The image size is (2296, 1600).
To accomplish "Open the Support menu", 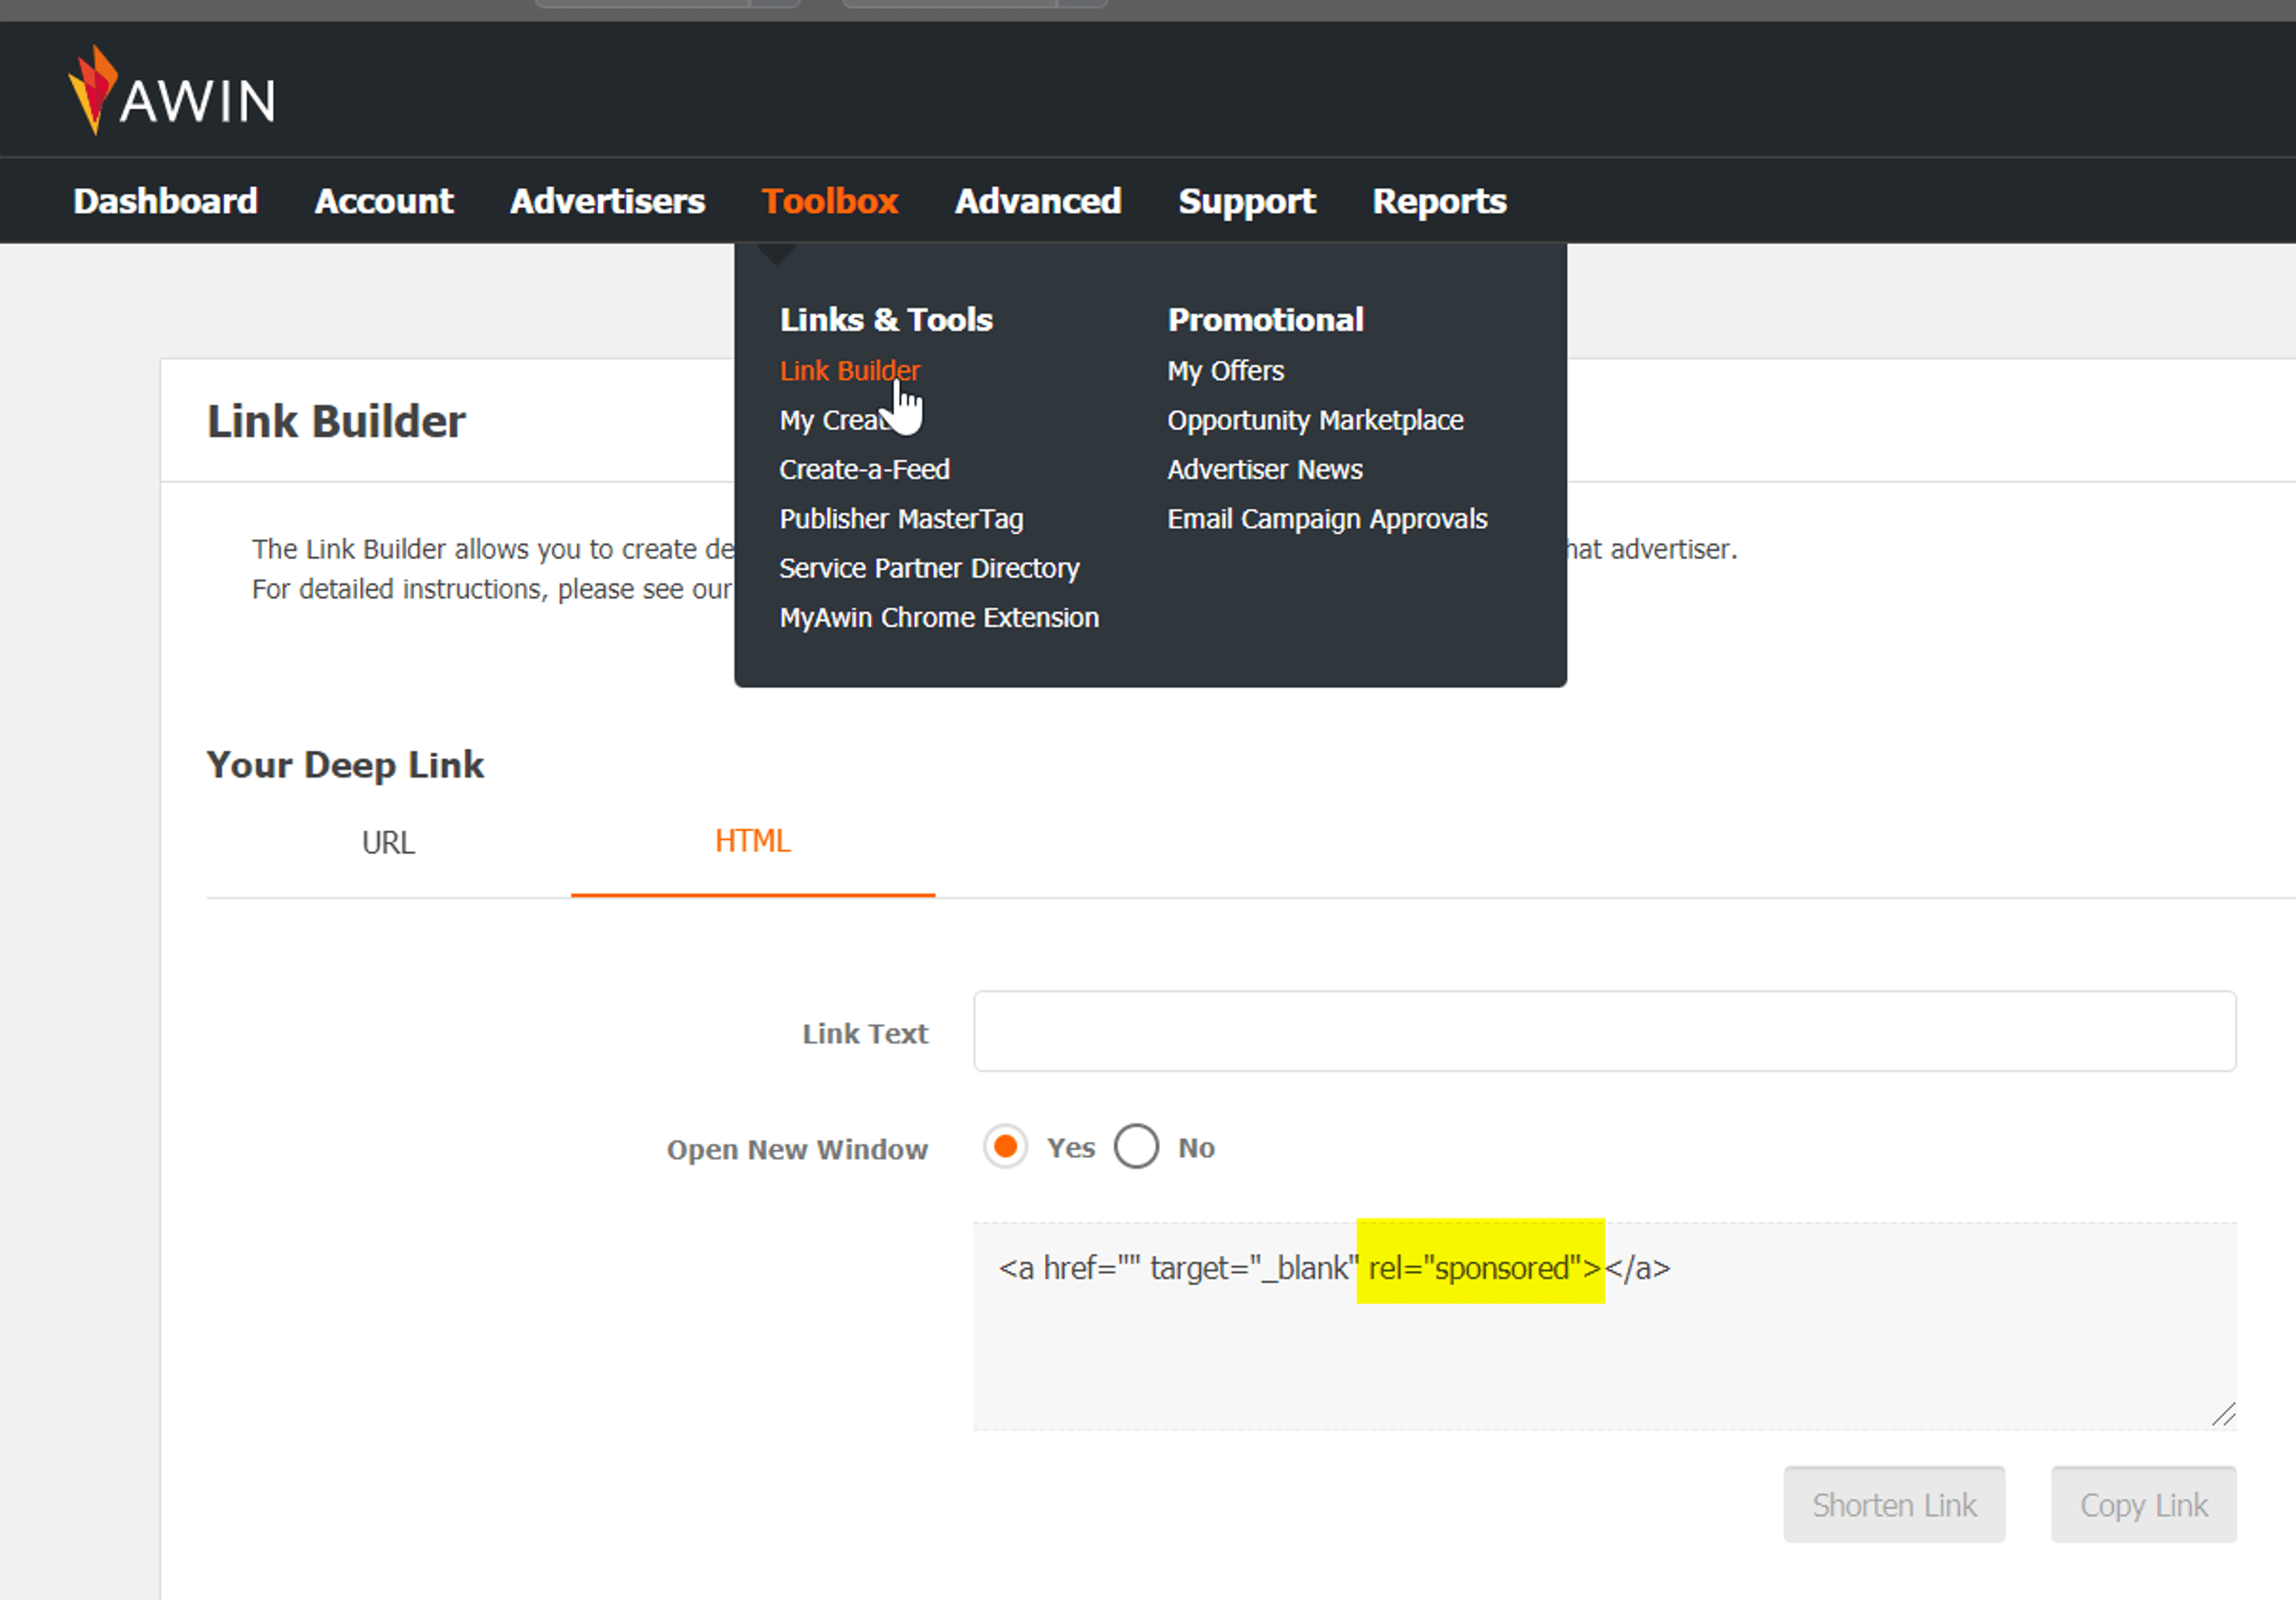I will [1246, 201].
